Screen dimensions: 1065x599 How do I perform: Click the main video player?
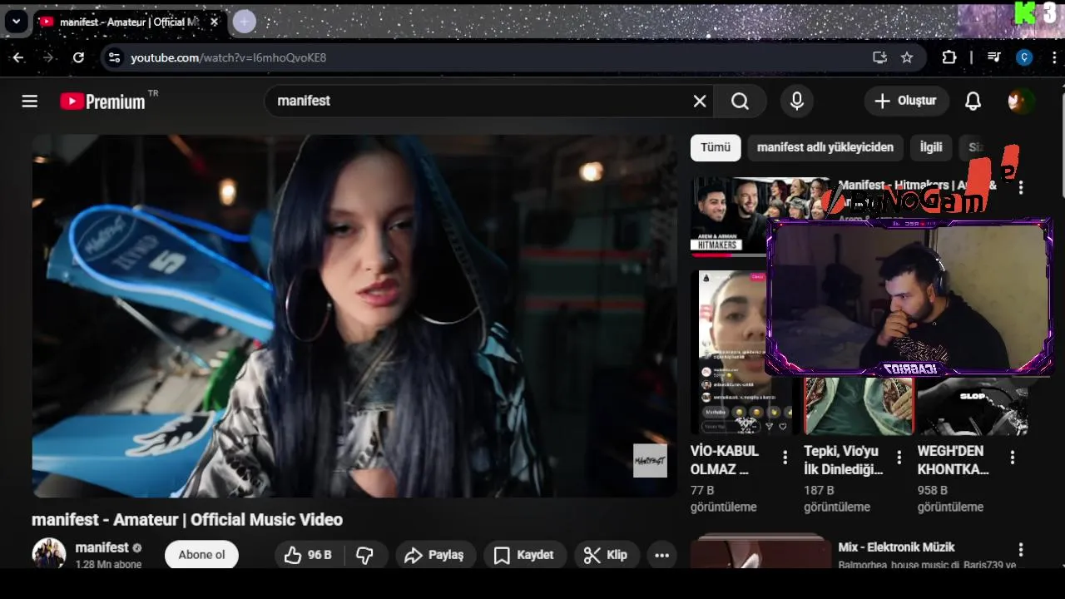tap(354, 316)
